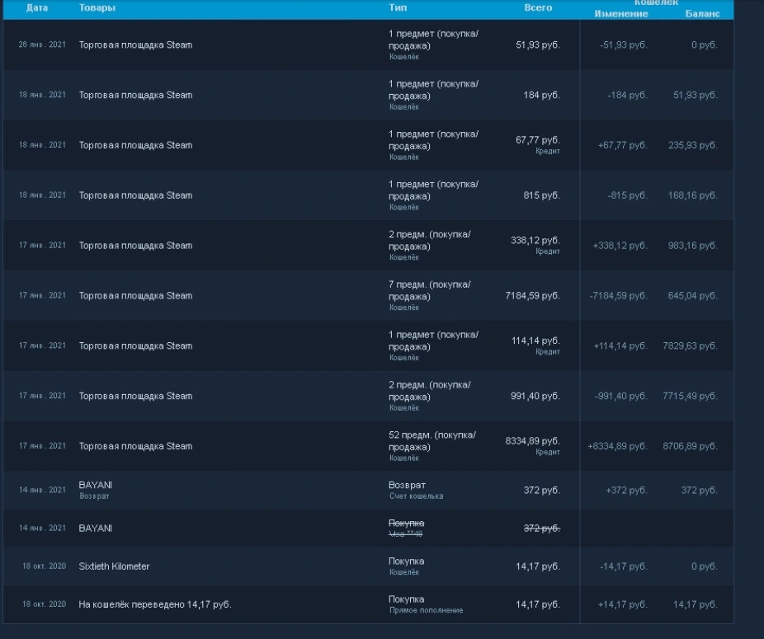Viewport: 764px width, 639px height.
Task: Click the 'Возврат' type cell with Счет кошелька
Action: click(x=416, y=490)
